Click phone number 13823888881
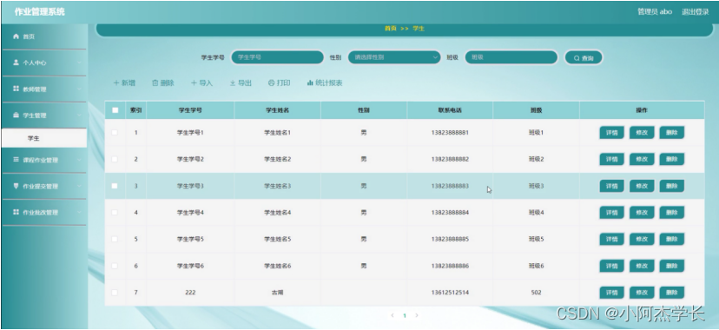The width and height of the screenshot is (719, 330). (450, 133)
